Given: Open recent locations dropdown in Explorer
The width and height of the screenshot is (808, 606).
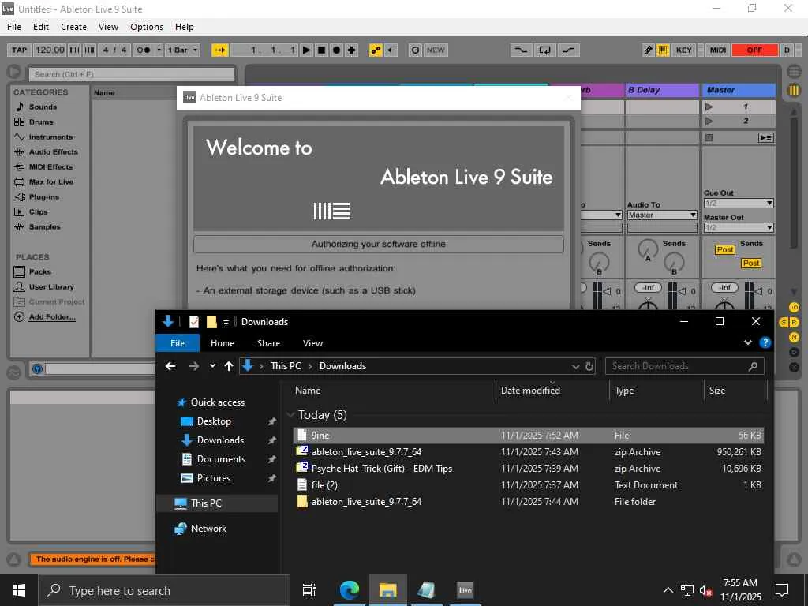Looking at the screenshot, I should click(x=212, y=366).
